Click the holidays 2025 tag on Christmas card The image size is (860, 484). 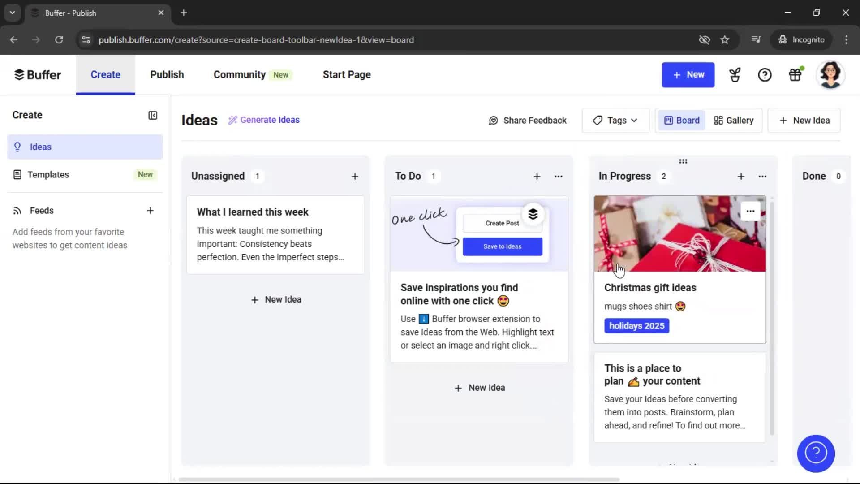pos(636,326)
